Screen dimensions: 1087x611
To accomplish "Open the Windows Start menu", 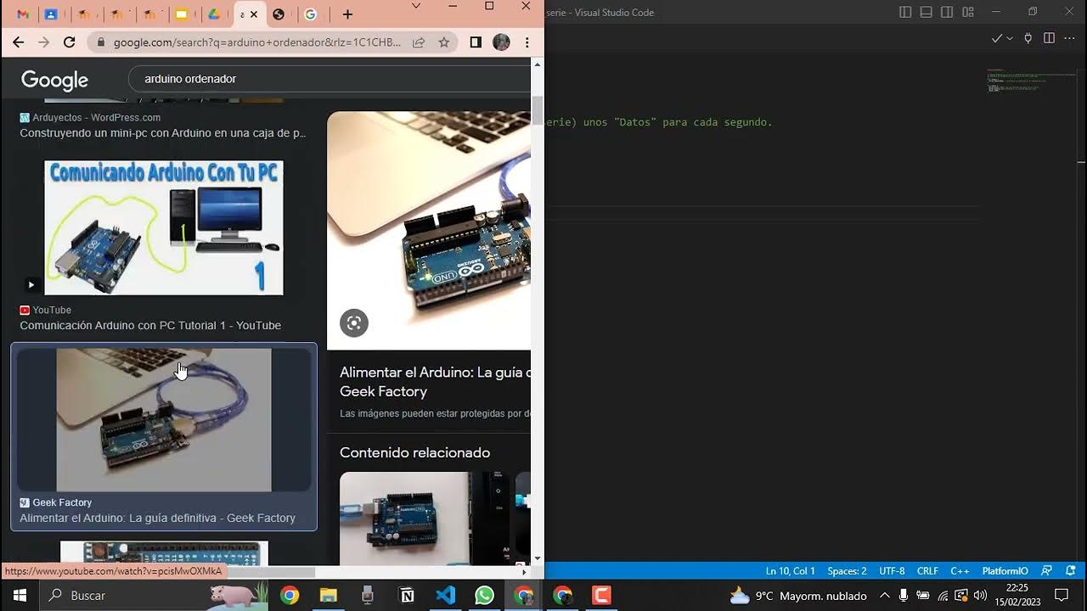I will [x=19, y=595].
